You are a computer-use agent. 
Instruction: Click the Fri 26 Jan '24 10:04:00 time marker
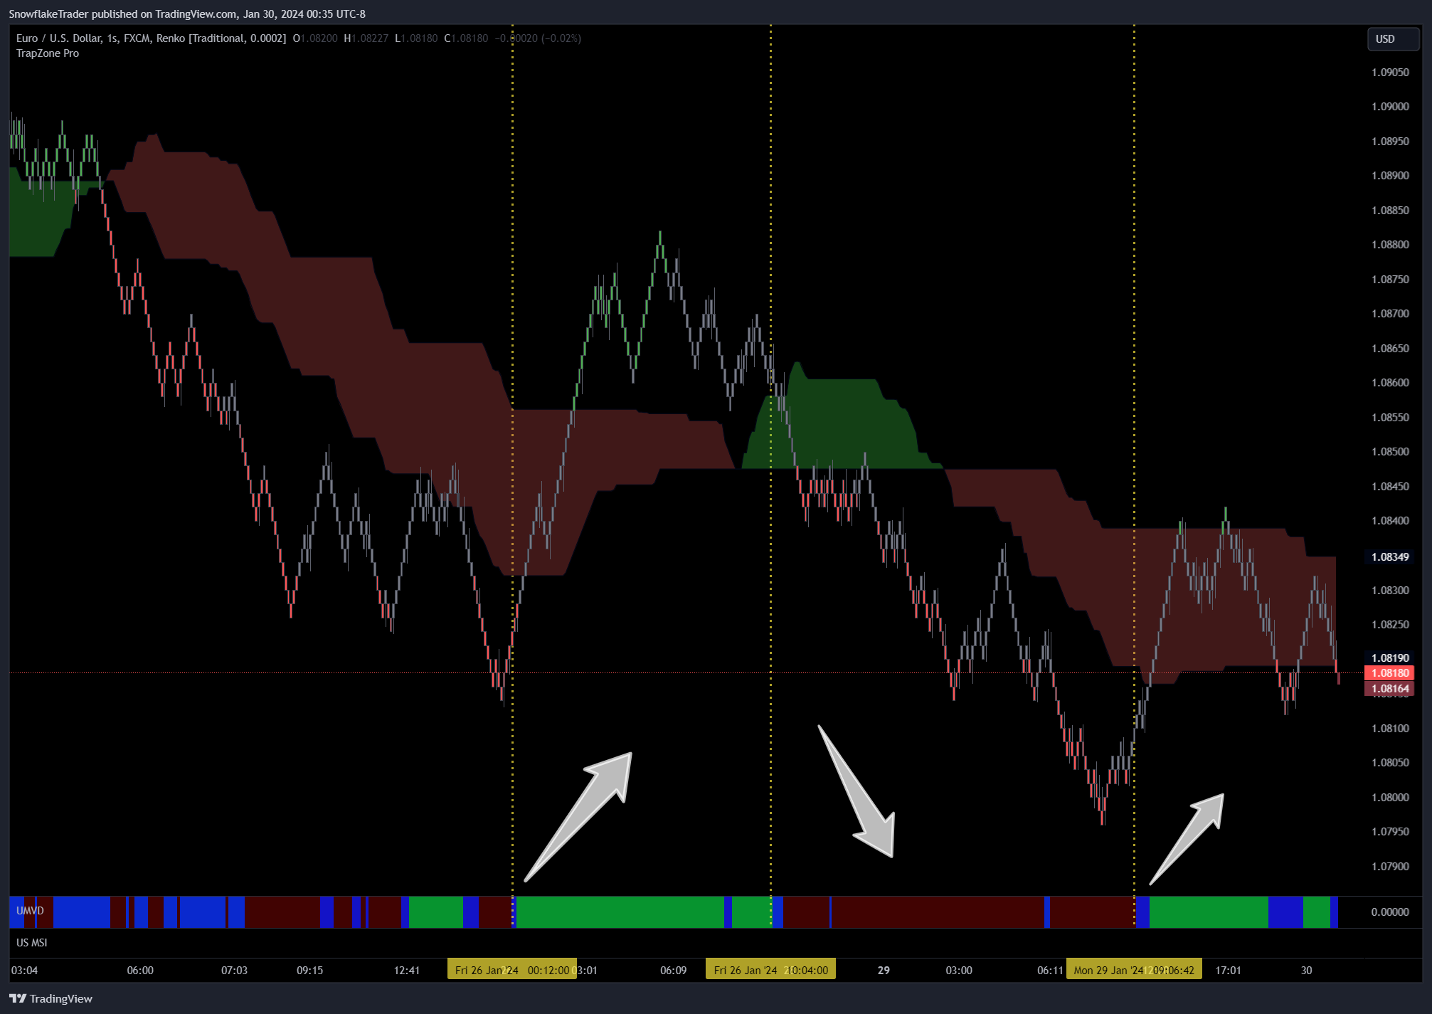(771, 971)
